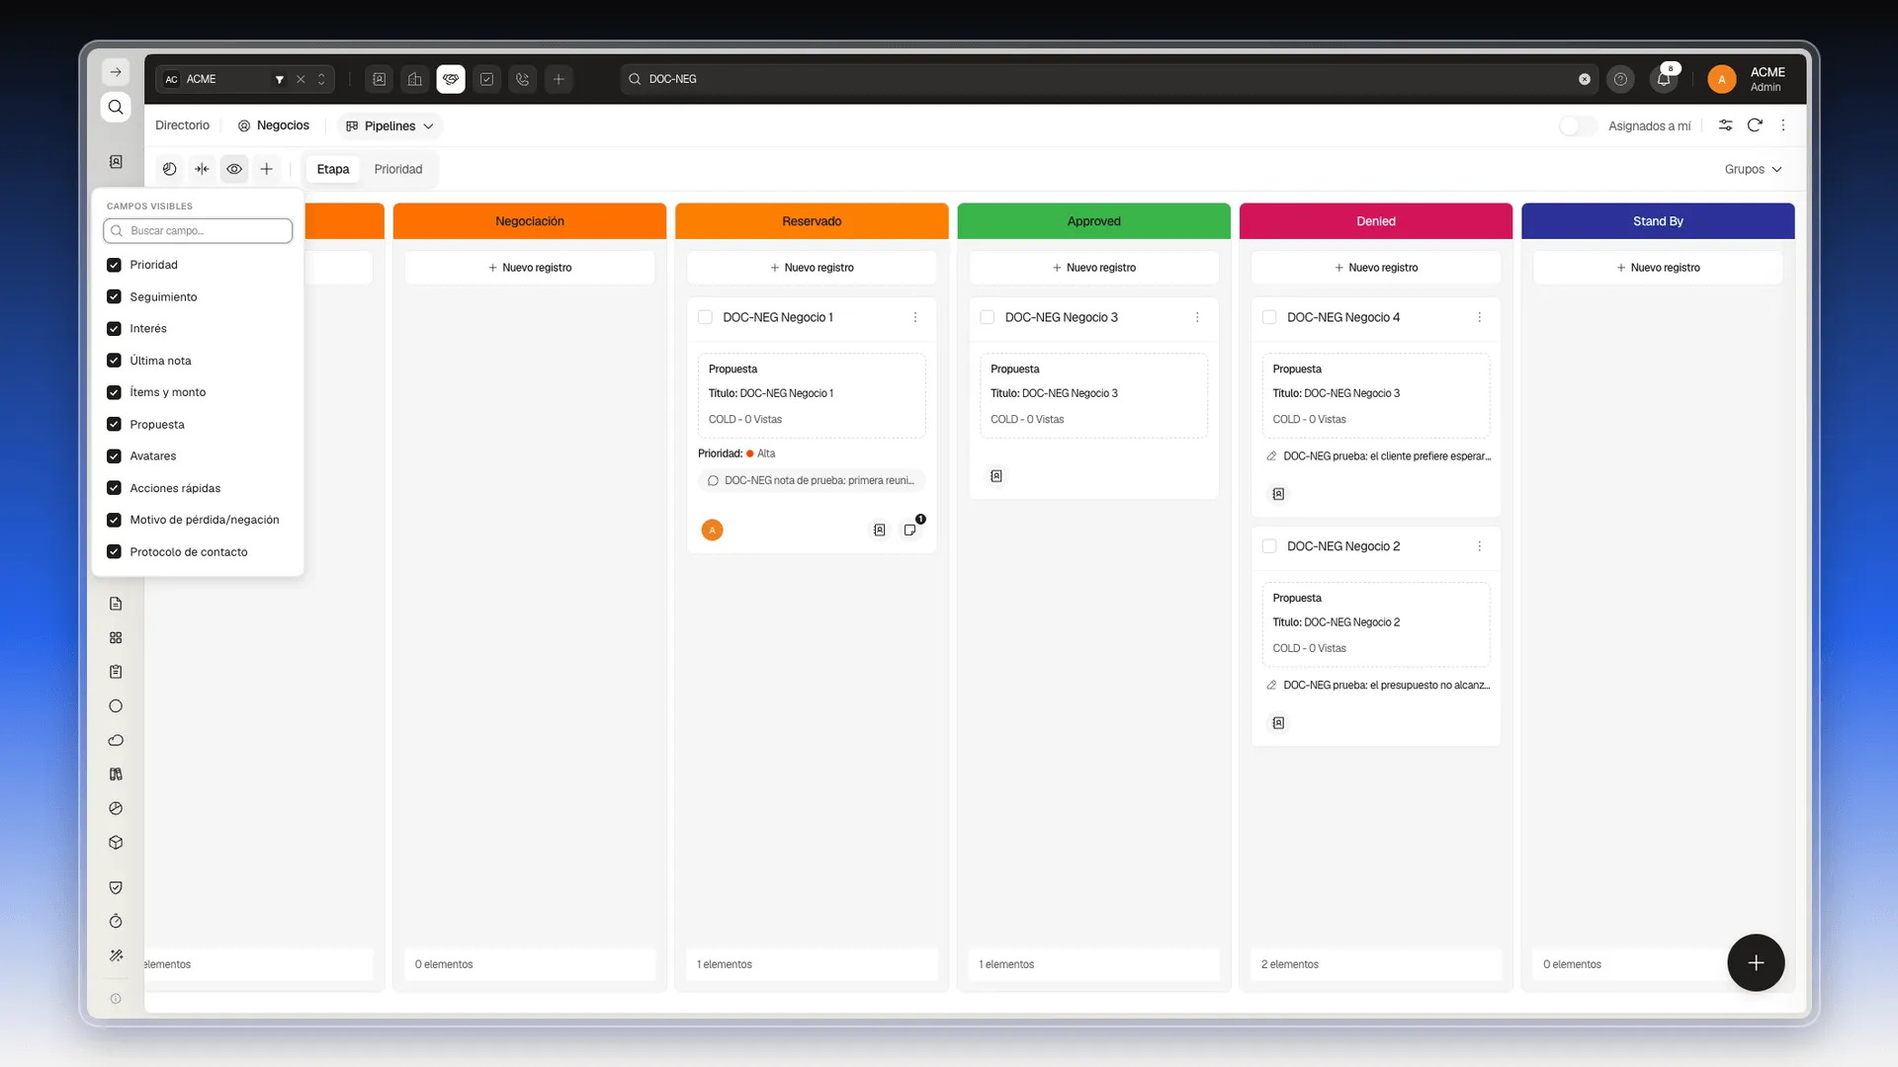Viewport: 1898px width, 1067px height.
Task: Toggle the Asignados a mí switch
Action: (x=1578, y=125)
